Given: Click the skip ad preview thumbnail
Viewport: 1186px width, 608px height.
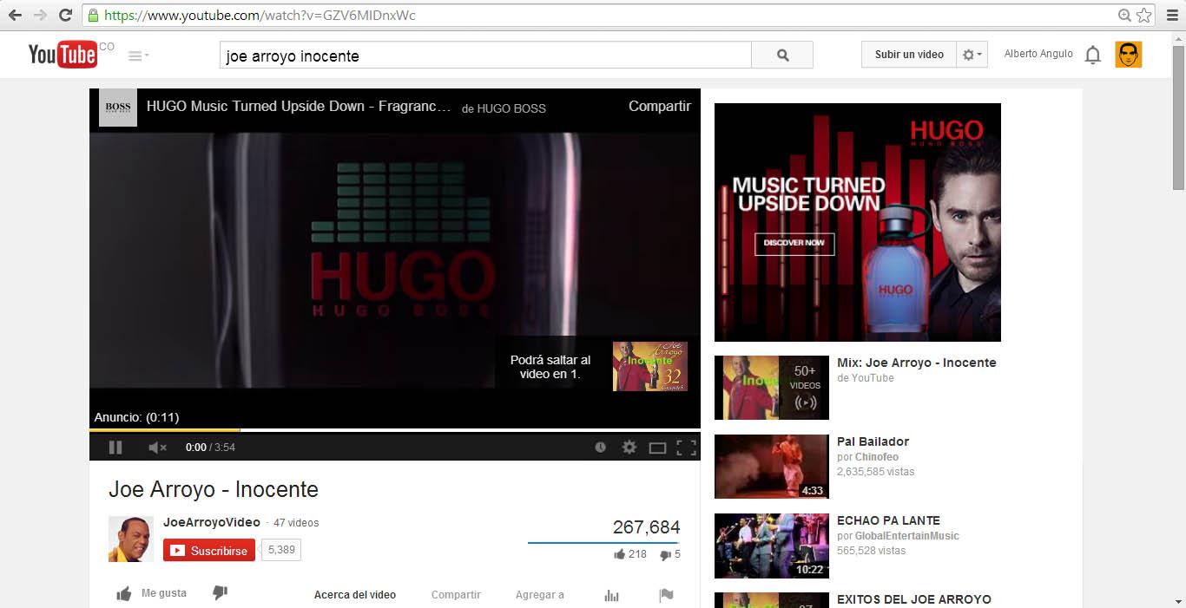Looking at the screenshot, I should 649,366.
